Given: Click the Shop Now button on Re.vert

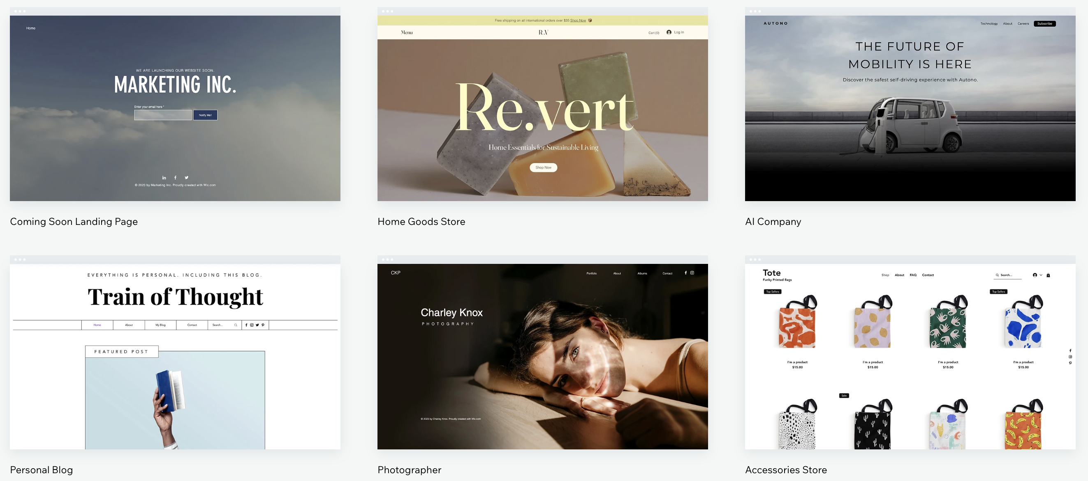Looking at the screenshot, I should tap(543, 168).
